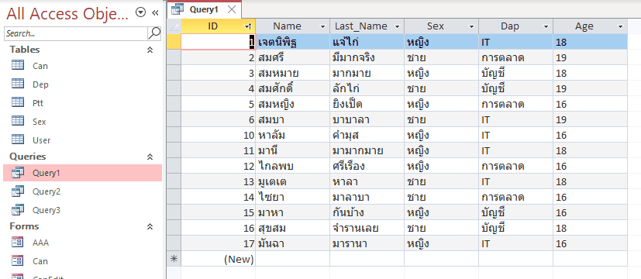Open the Ptt table
The width and height of the screenshot is (641, 279).
38,103
